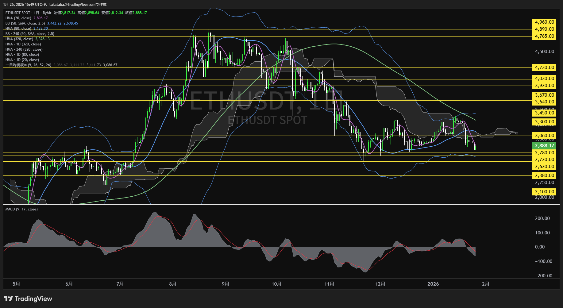This screenshot has height=308, width=563.
Task: Click the 4,230.00 price level tag
Action: [544, 67]
